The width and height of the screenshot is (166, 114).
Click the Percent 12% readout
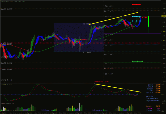153,110
